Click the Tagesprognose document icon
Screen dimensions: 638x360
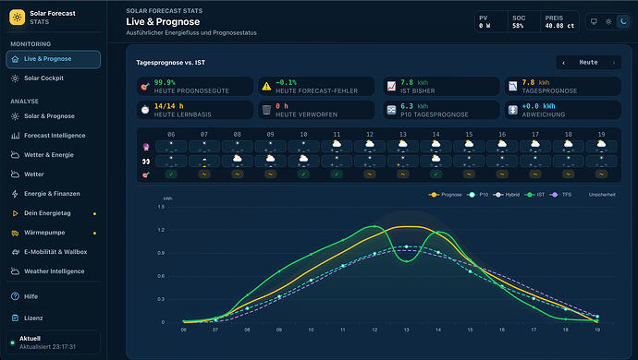(512, 86)
